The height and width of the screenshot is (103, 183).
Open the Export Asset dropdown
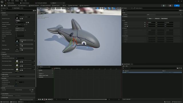click(x=56, y=5)
